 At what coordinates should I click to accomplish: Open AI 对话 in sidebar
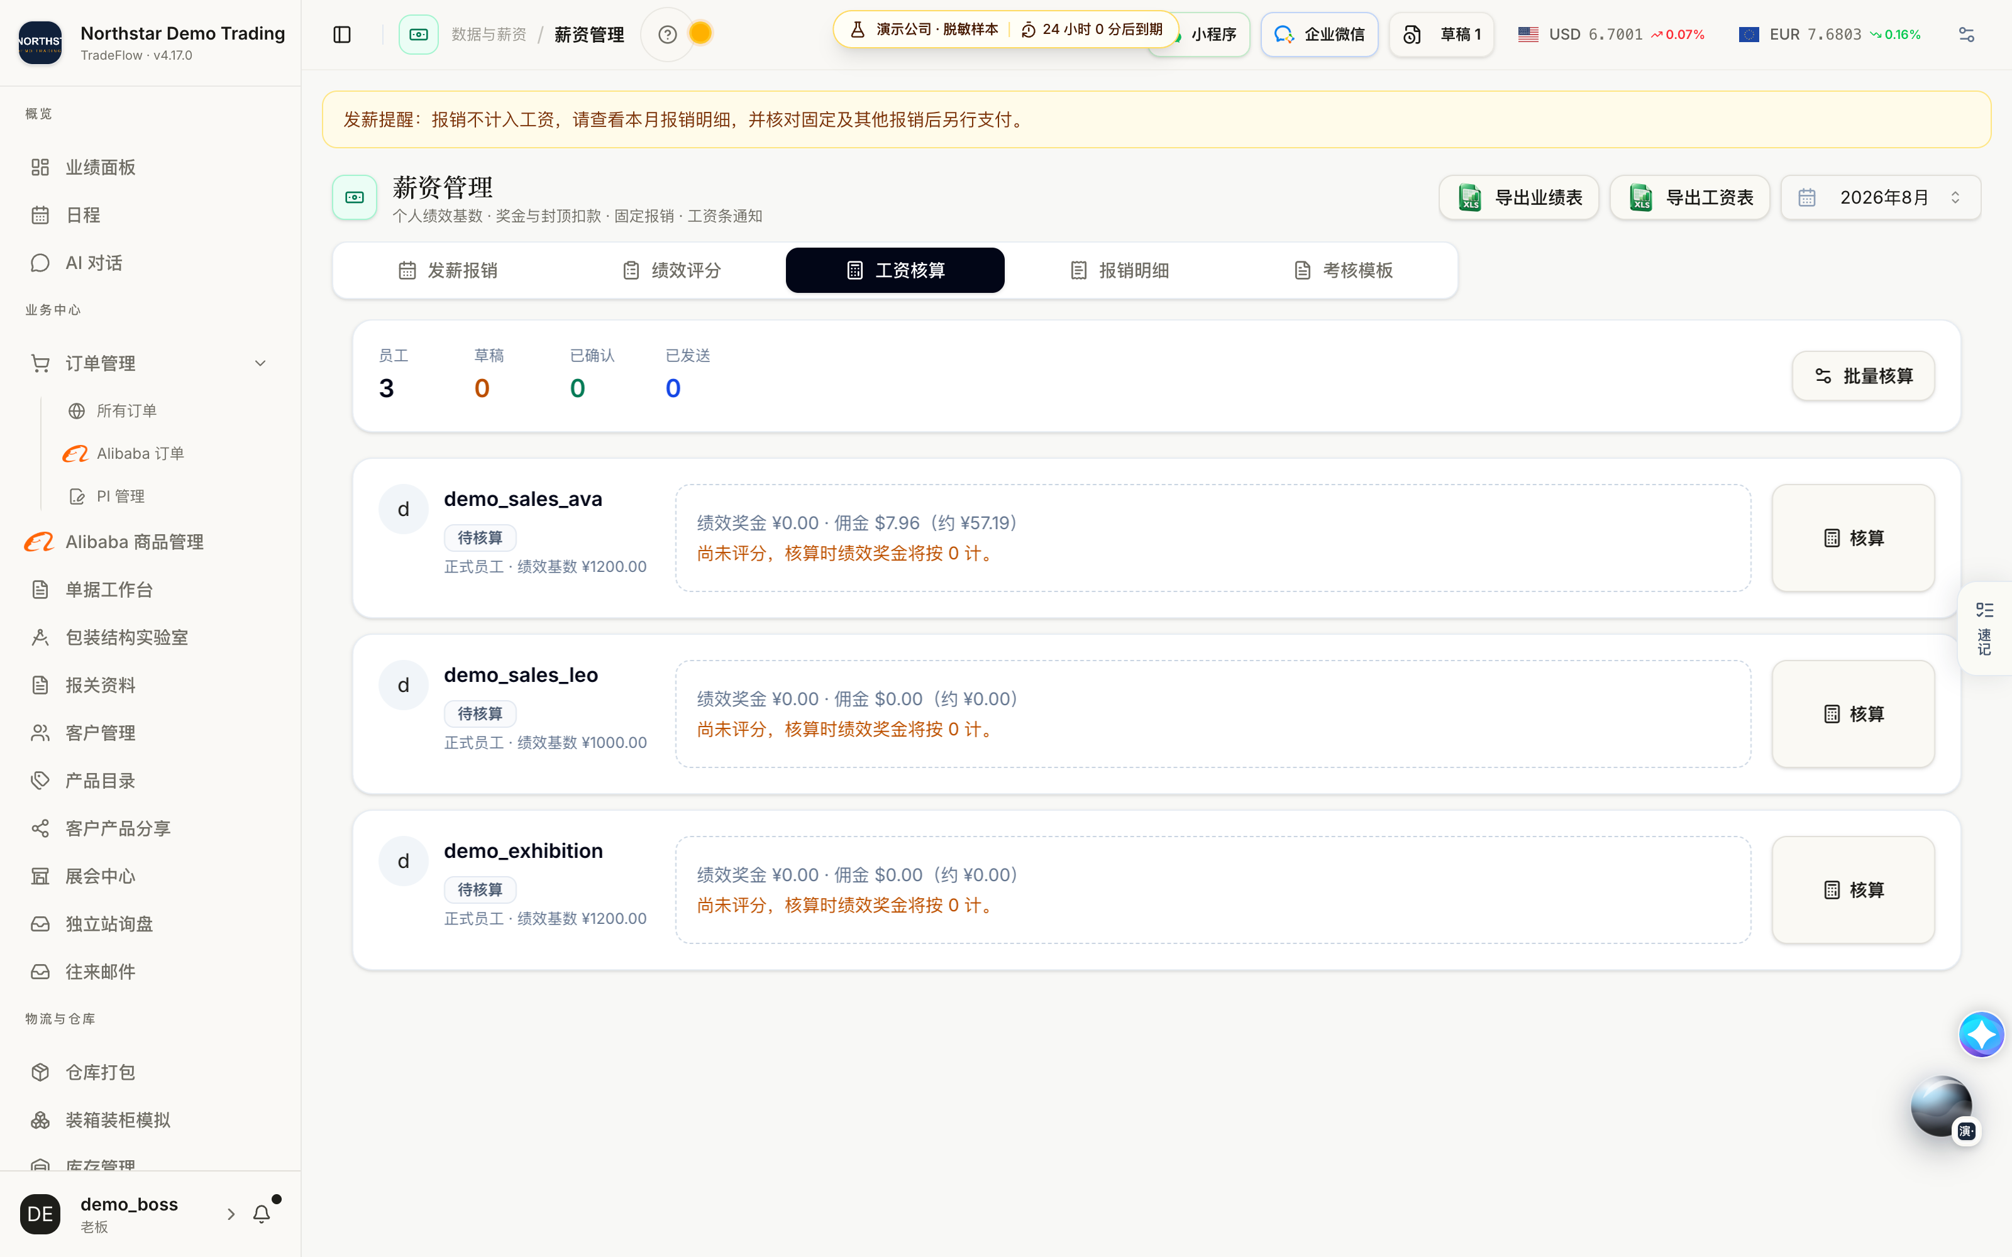[x=150, y=263]
